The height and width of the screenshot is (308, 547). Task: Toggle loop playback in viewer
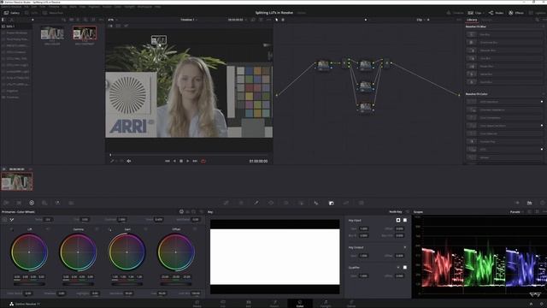(x=203, y=161)
